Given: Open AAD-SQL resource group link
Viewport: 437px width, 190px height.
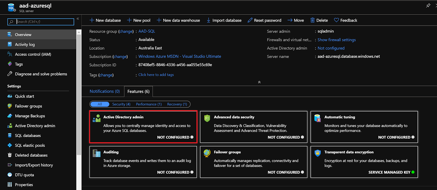Looking at the screenshot, I should [147, 31].
